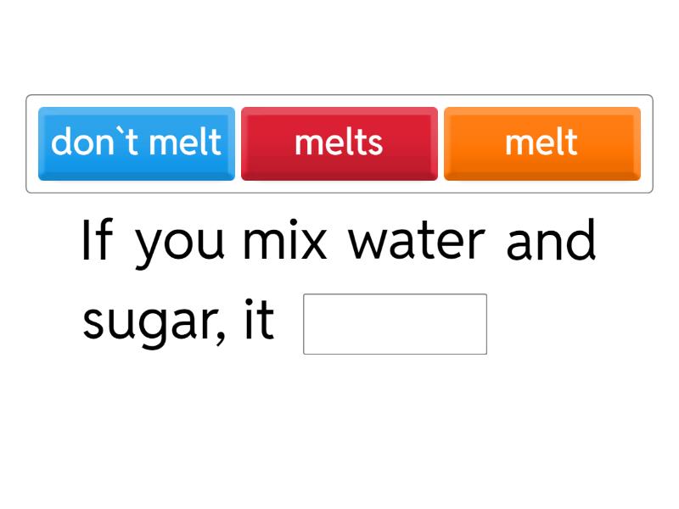This screenshot has height=509, width=679.
Task: Choose the blue tile in the word bank
Action: tap(137, 143)
